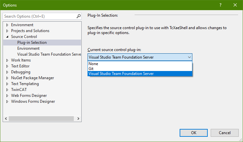
Task: Expand the Work Items node
Action: [x=7, y=60]
